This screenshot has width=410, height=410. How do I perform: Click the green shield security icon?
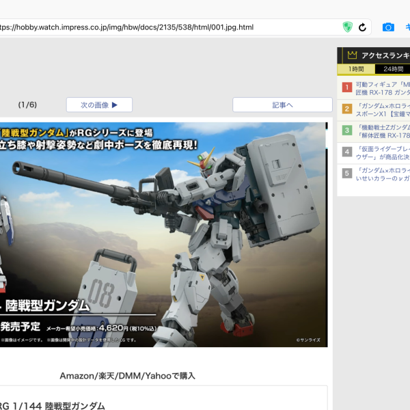coord(348,27)
